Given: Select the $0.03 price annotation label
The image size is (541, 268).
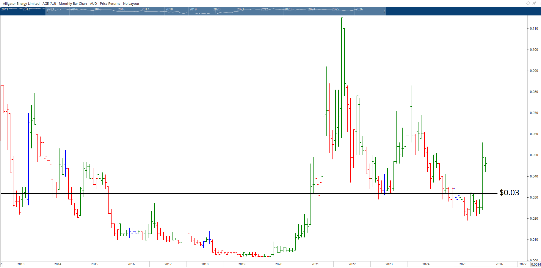Looking at the screenshot, I should [x=509, y=193].
